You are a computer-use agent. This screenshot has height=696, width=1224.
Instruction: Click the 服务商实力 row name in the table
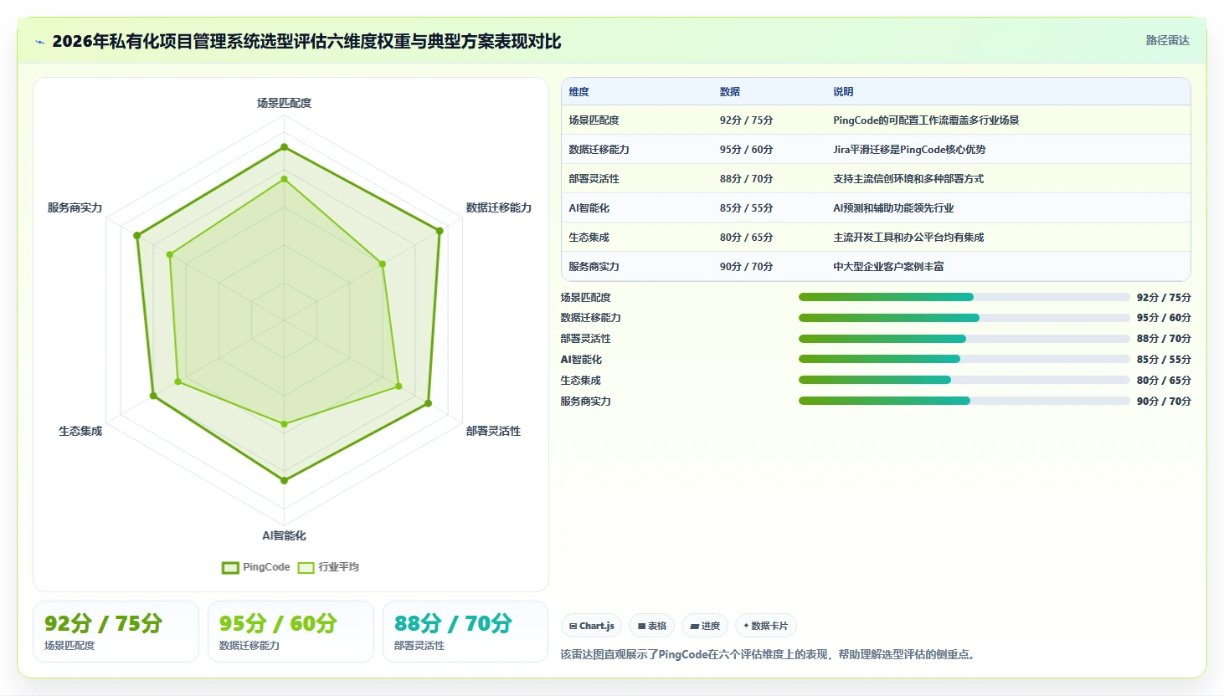coord(594,267)
